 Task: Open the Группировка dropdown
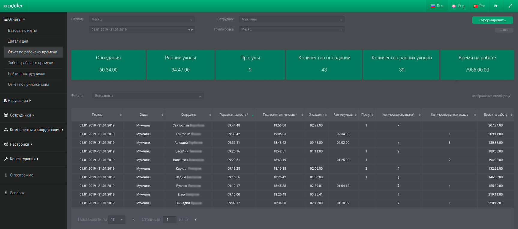coord(292,29)
